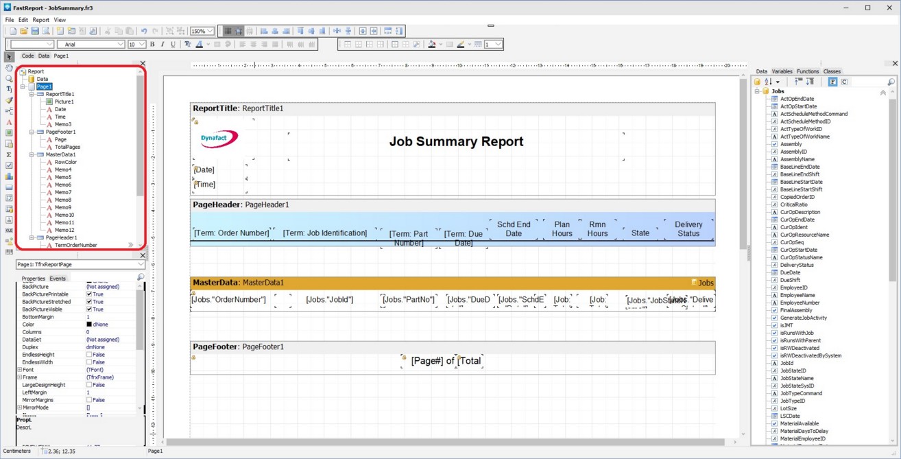Select the Zoom magnifier tool

coord(9,79)
